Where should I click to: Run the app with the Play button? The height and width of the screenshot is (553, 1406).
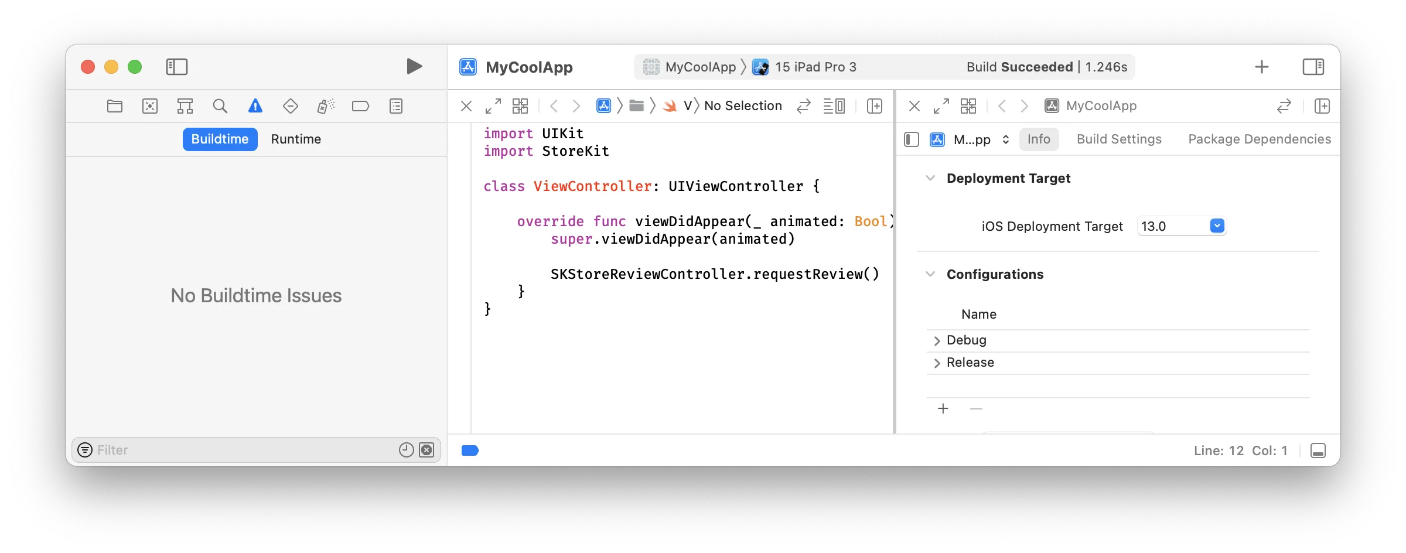[x=414, y=66]
